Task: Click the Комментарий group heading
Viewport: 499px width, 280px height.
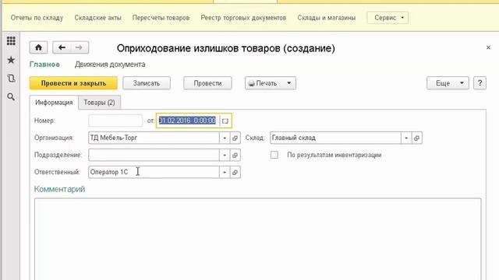Action: point(59,189)
